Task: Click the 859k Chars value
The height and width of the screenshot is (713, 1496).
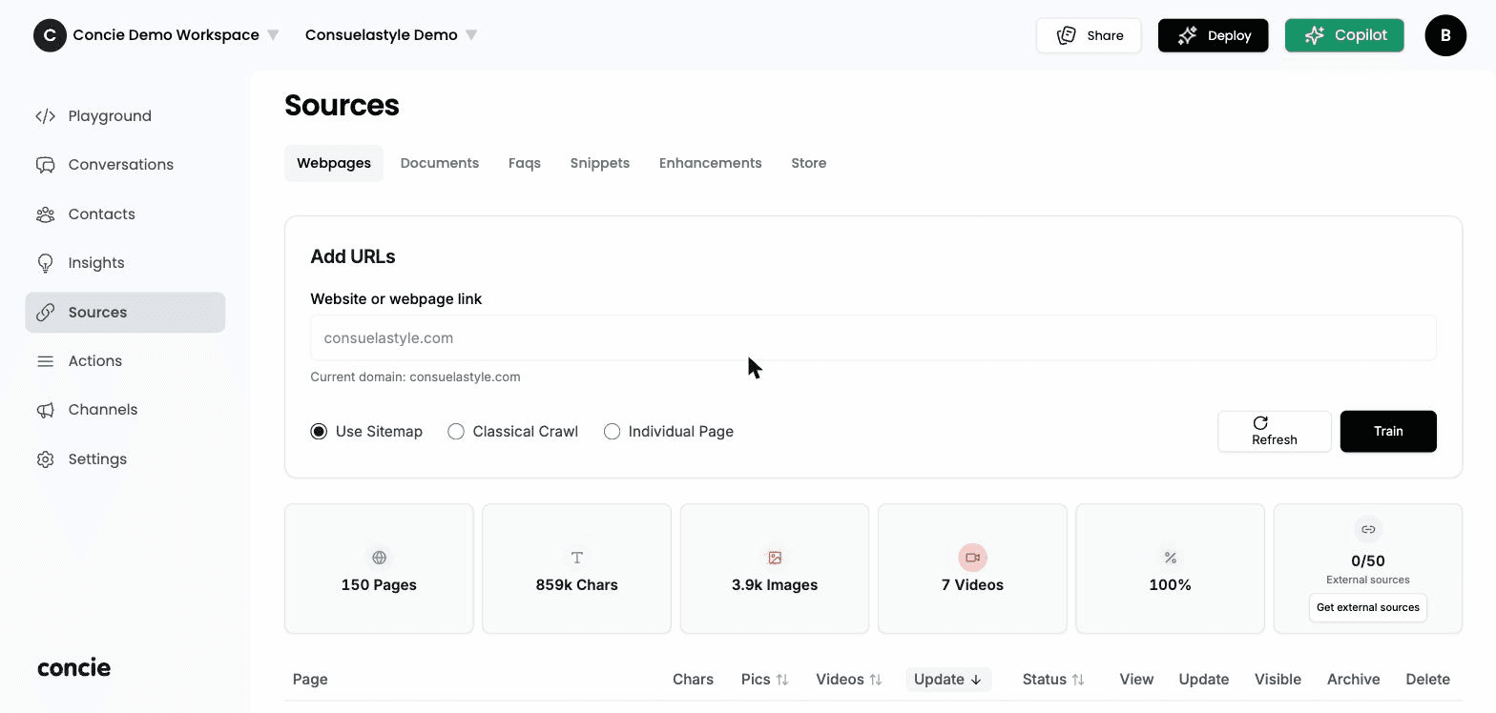Action: click(577, 585)
